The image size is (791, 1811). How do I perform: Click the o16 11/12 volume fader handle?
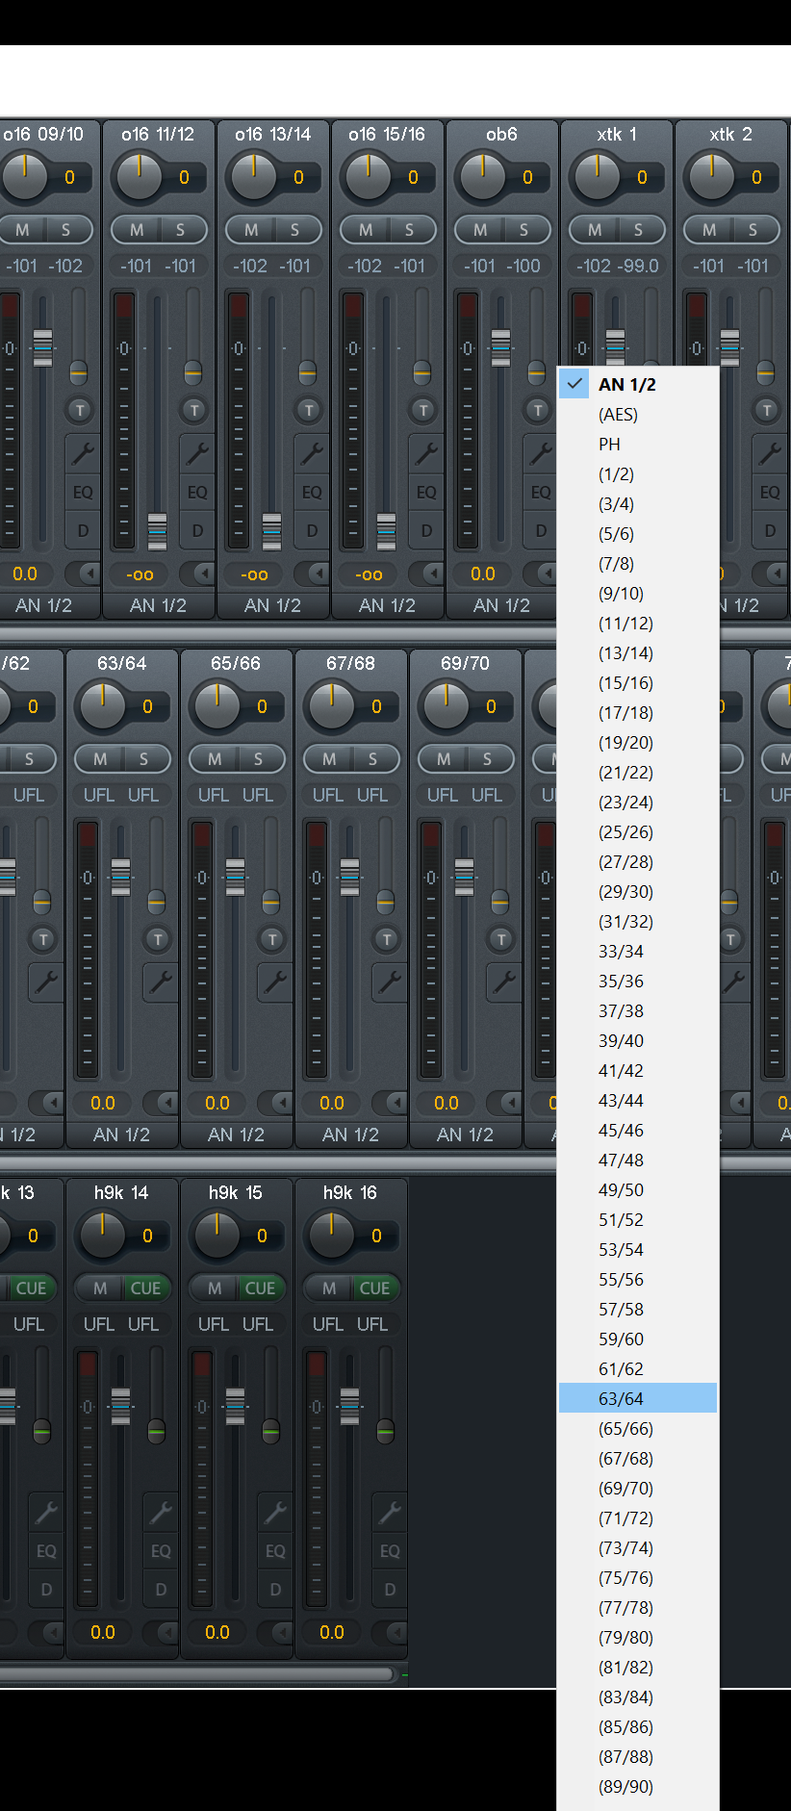[157, 531]
